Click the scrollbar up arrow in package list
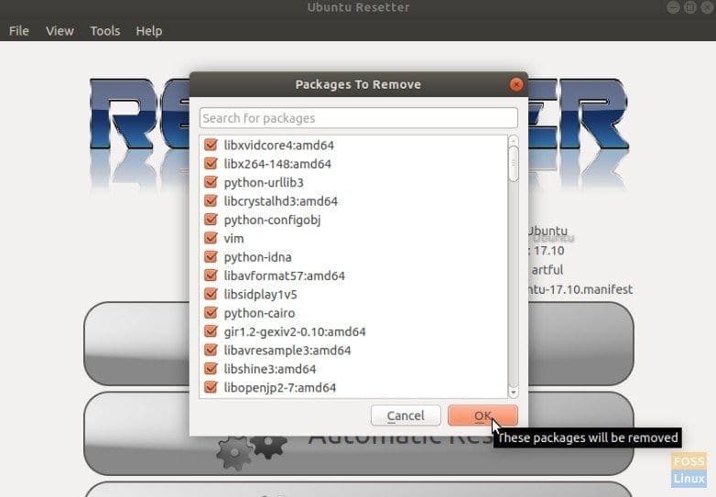 click(514, 141)
